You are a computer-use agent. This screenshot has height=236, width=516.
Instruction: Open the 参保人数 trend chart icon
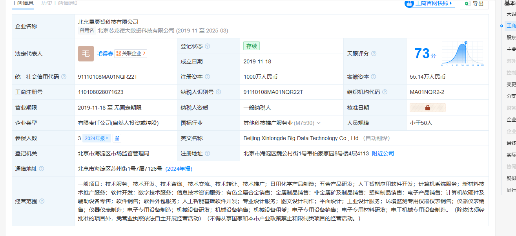point(117,138)
